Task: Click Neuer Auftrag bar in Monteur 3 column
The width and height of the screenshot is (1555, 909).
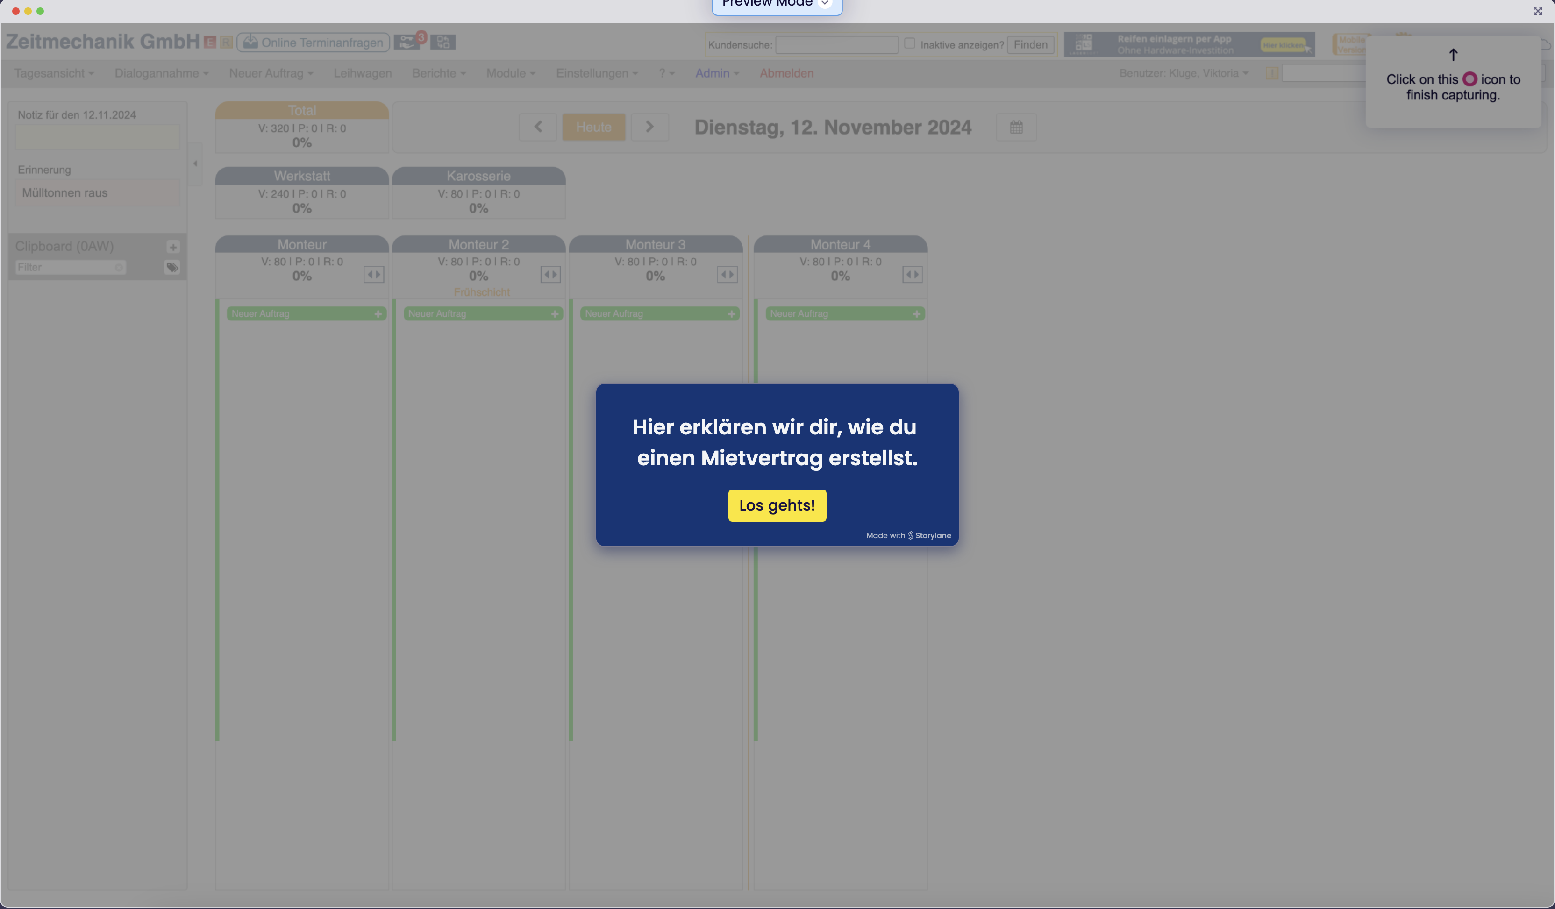Action: [x=660, y=314]
